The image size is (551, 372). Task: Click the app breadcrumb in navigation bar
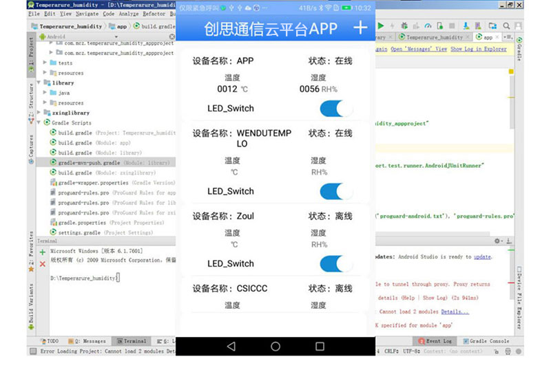pyautogui.click(x=118, y=26)
